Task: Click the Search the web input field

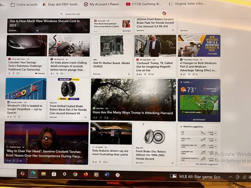Action: (109, 14)
